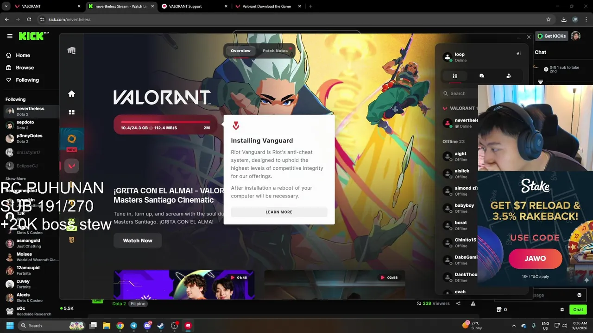Open Riot Client game library grid icon
The height and width of the screenshot is (333, 593).
click(71, 112)
